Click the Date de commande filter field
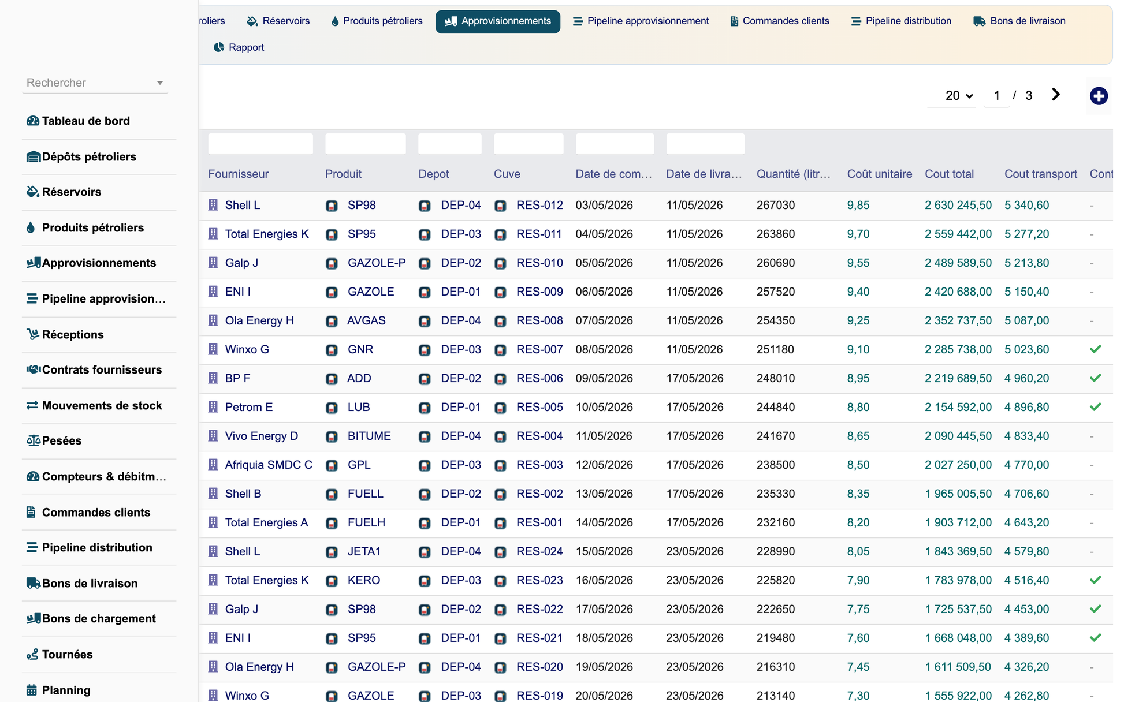The image size is (1124, 702). click(615, 144)
